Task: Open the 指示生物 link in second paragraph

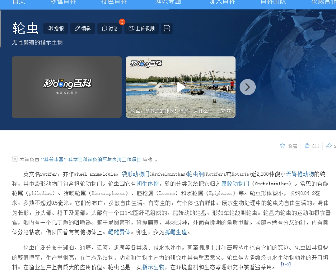Action: click(153, 267)
